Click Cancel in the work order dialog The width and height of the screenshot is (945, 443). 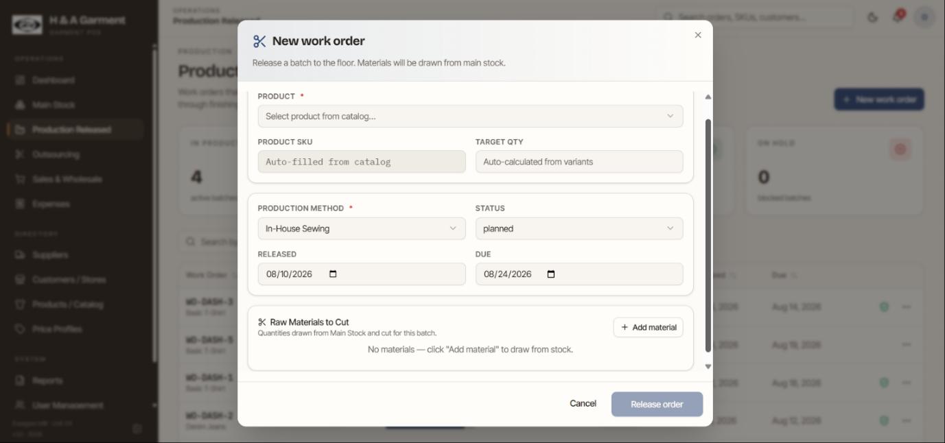click(x=583, y=404)
